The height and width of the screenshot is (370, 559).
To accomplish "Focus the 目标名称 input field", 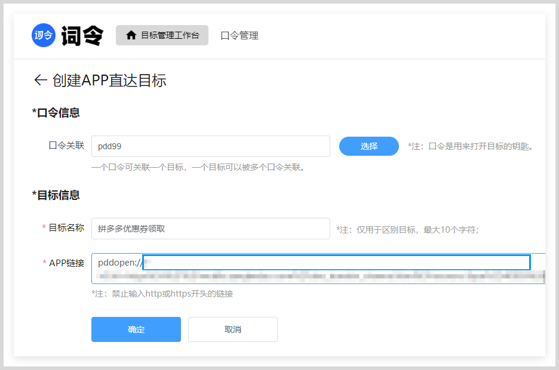I will pyautogui.click(x=211, y=229).
